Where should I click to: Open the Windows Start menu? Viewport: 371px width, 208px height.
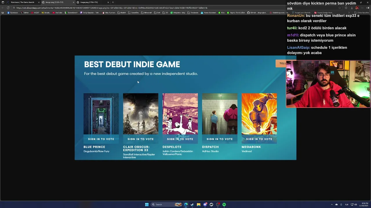(147, 205)
